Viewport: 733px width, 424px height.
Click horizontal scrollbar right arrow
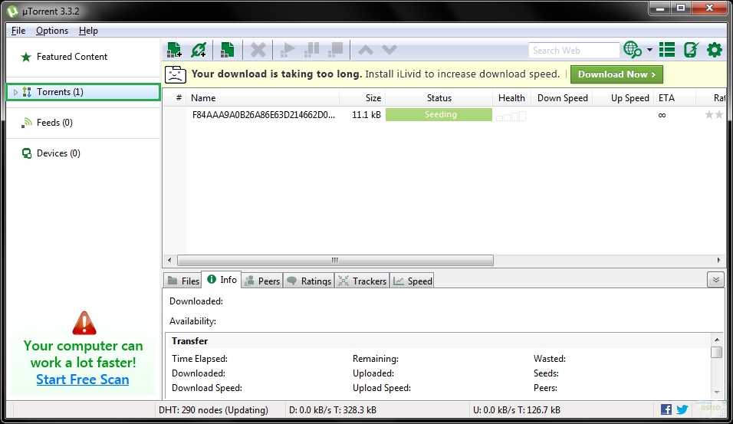[718, 260]
